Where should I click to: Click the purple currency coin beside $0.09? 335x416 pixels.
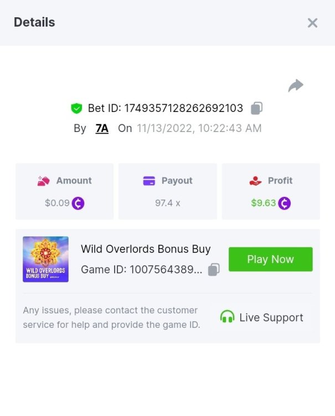tap(78, 203)
